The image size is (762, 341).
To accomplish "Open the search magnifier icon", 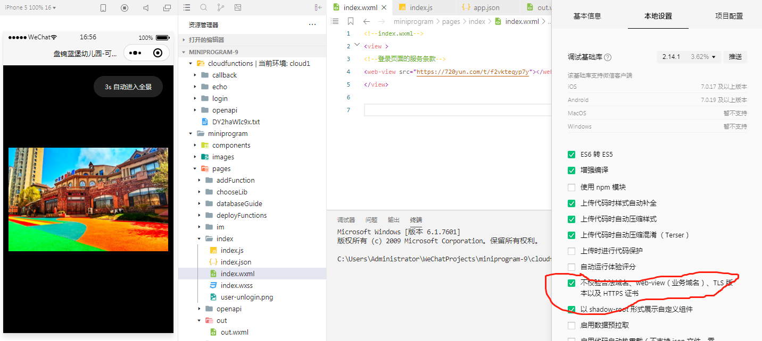I will tap(204, 7).
